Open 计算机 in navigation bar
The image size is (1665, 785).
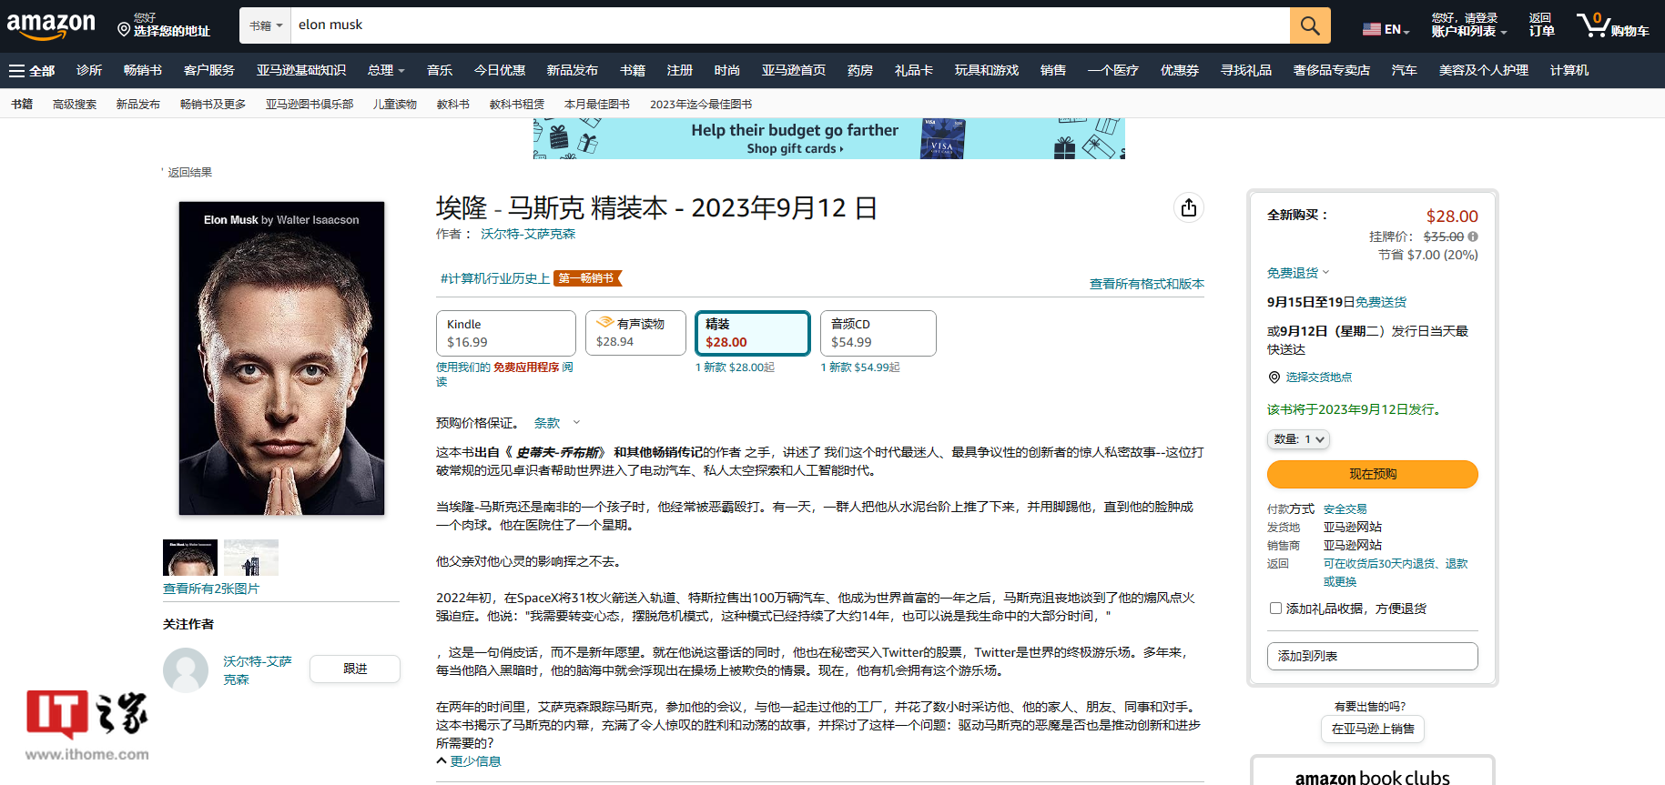point(1569,70)
